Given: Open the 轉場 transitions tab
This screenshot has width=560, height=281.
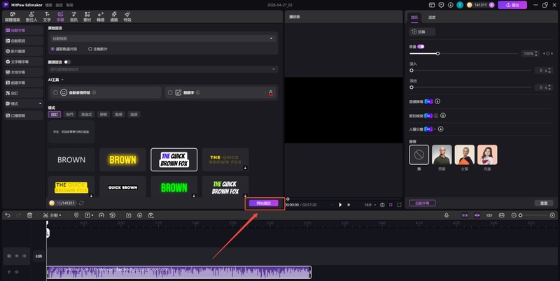Looking at the screenshot, I should [100, 17].
